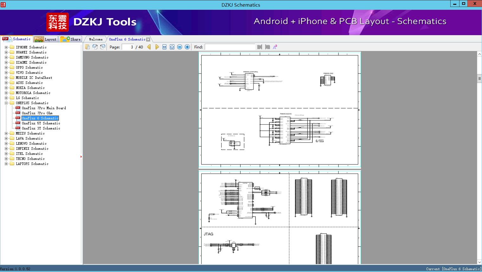Open OnePlus 7Pro Ohm
482x272 pixels.
point(37,113)
